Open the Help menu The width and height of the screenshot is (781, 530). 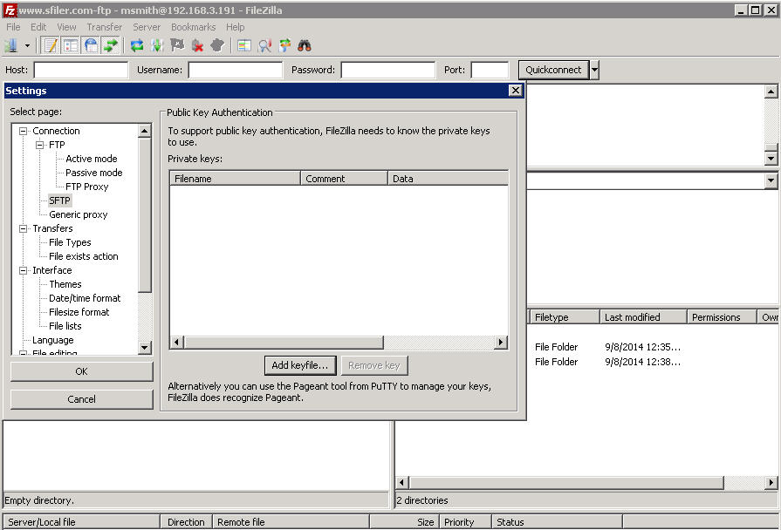(x=235, y=27)
